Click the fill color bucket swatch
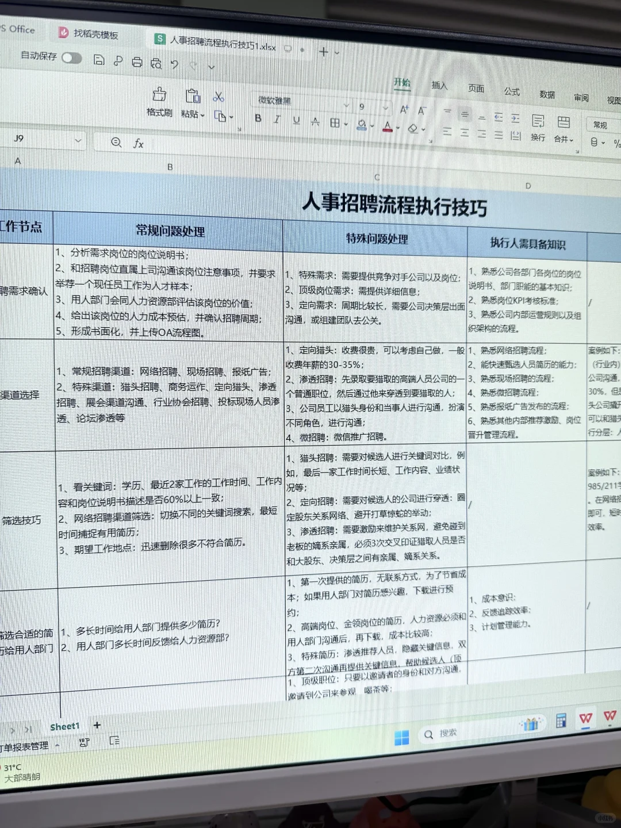 [x=362, y=124]
